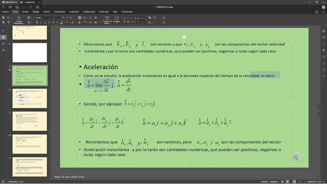327x184 pixels.
Task: Expand the shapes gallery dropdown
Action: point(145,20)
